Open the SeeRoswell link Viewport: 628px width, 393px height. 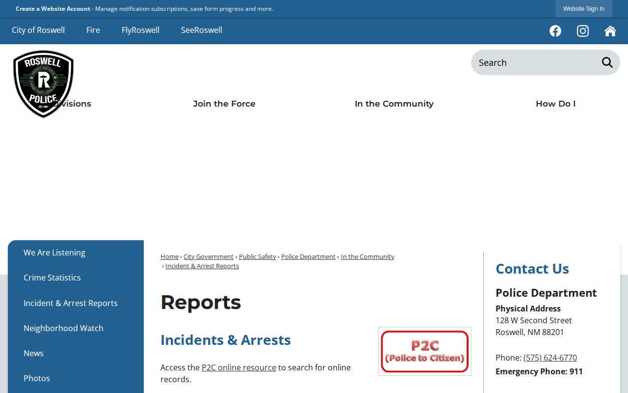202,30
